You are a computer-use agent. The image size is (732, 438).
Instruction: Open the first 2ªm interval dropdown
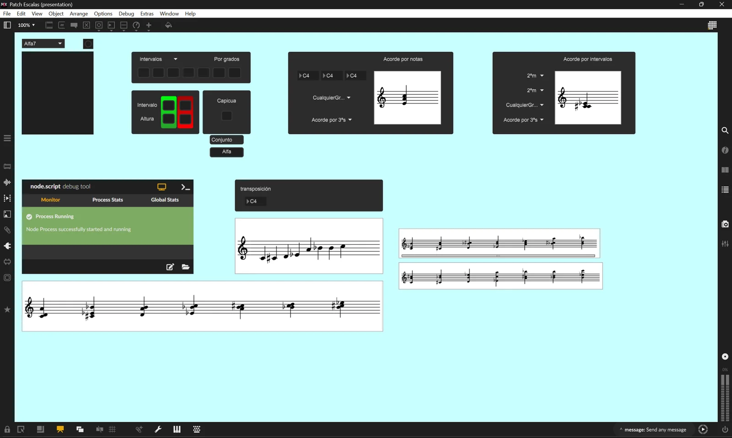(535, 76)
